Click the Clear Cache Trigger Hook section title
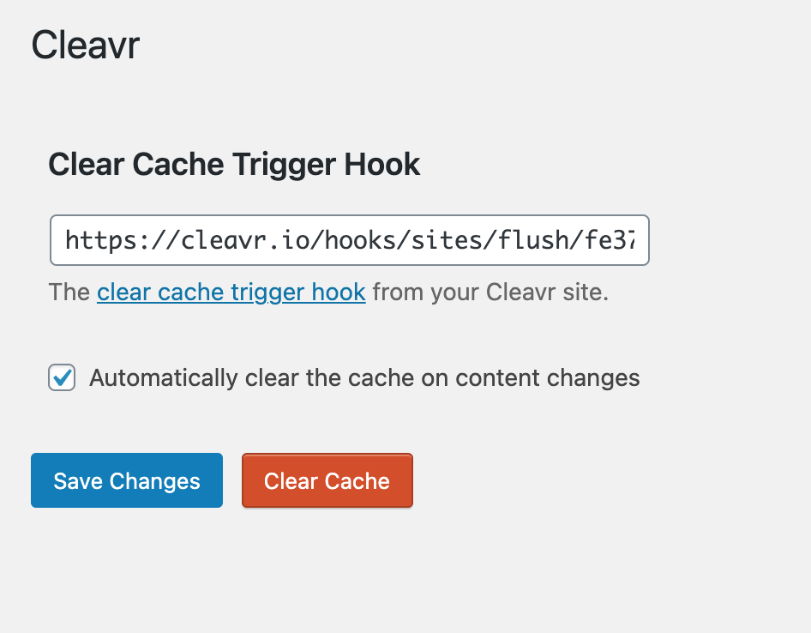Image resolution: width=811 pixels, height=633 pixels. click(234, 164)
